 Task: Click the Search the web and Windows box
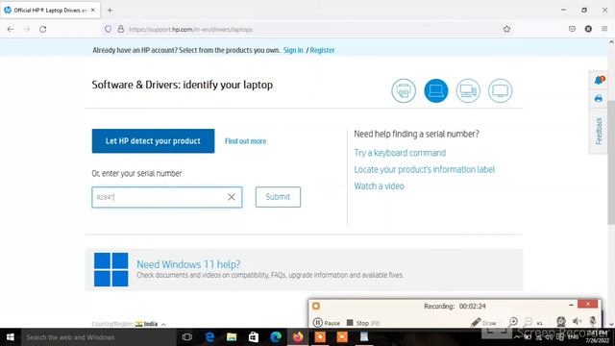pyautogui.click(x=98, y=337)
